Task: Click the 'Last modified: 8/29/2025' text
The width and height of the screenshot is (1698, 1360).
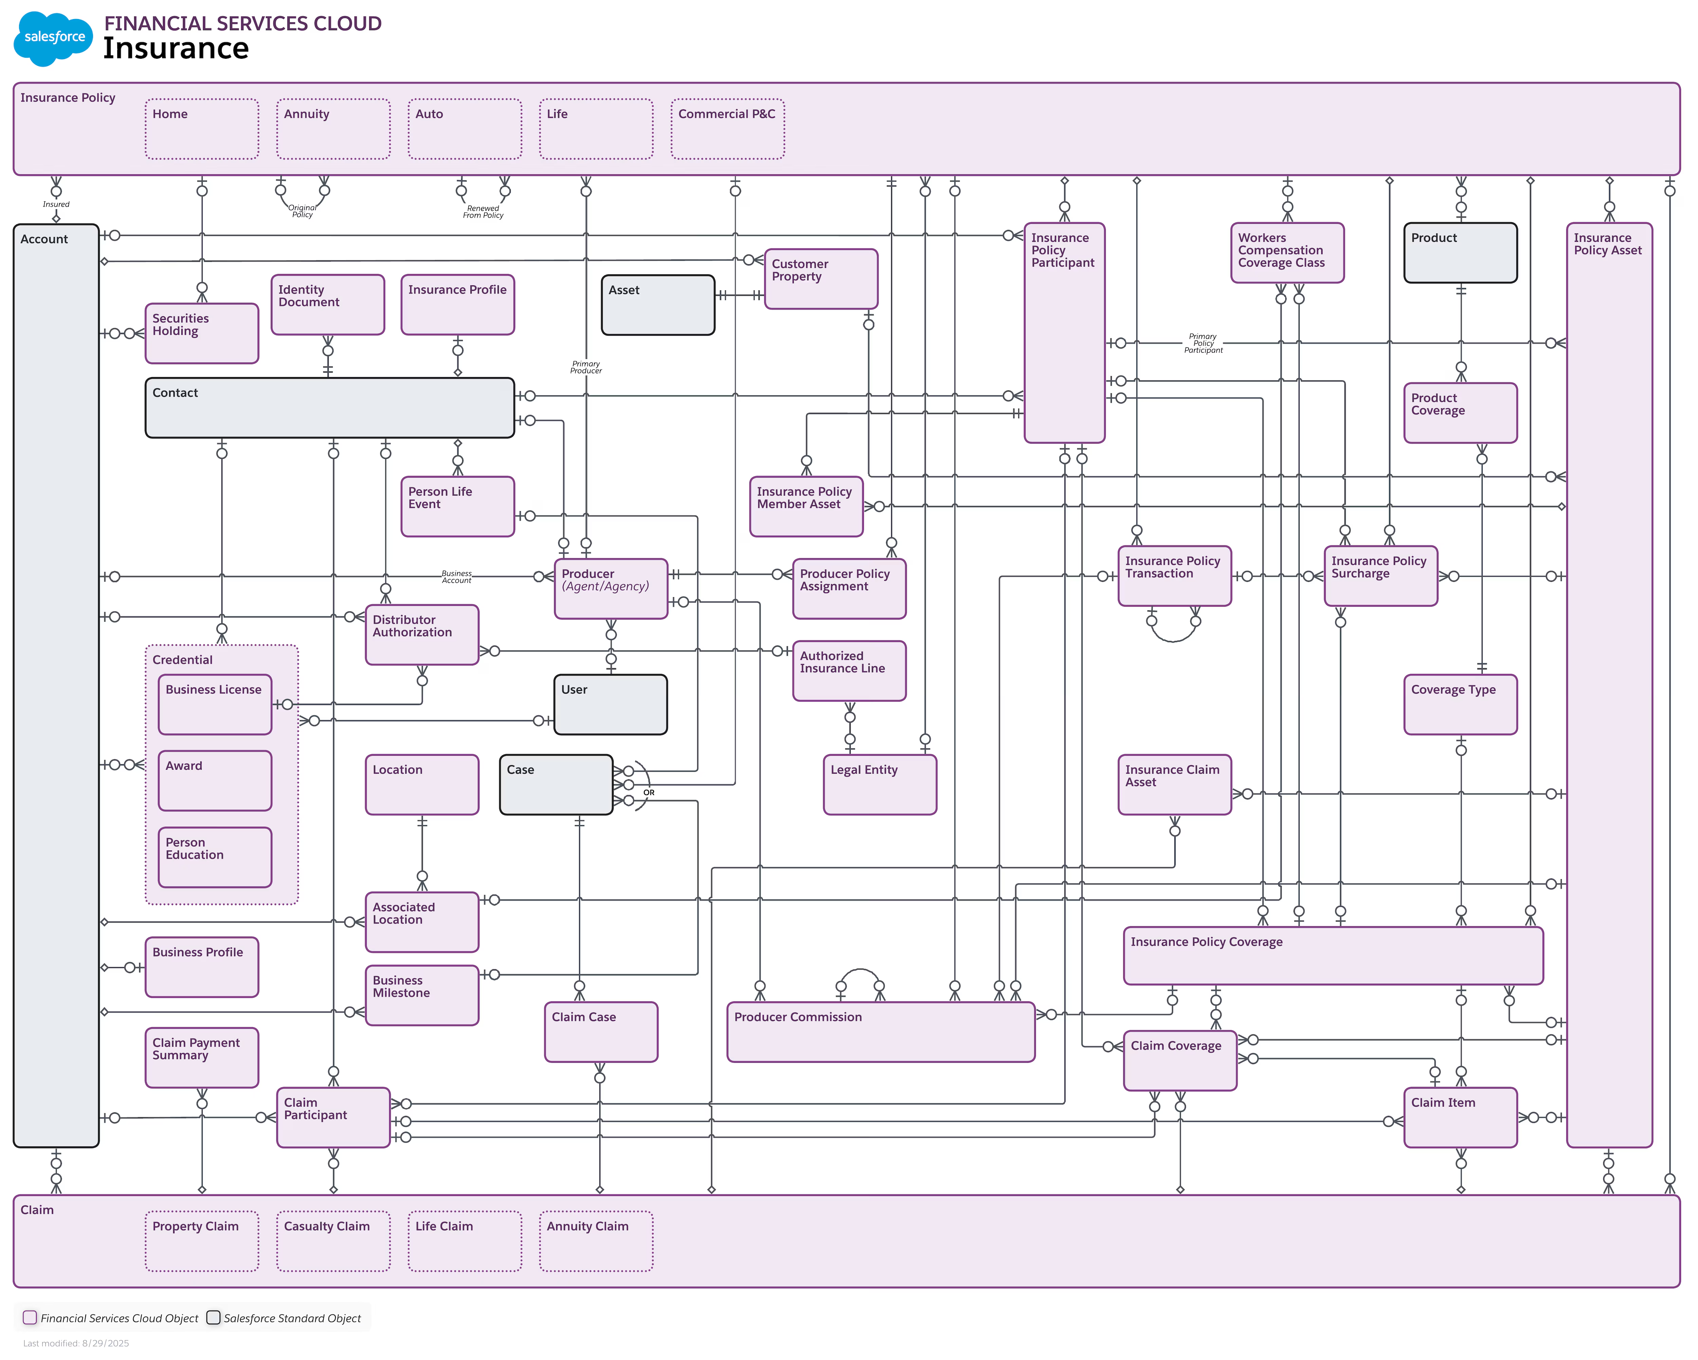Action: (76, 1343)
